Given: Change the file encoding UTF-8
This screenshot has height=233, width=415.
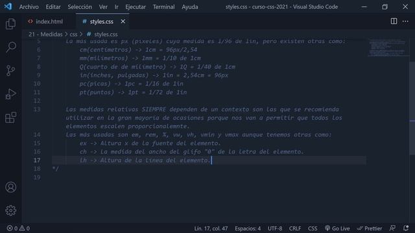Looking at the screenshot, I should point(275,228).
